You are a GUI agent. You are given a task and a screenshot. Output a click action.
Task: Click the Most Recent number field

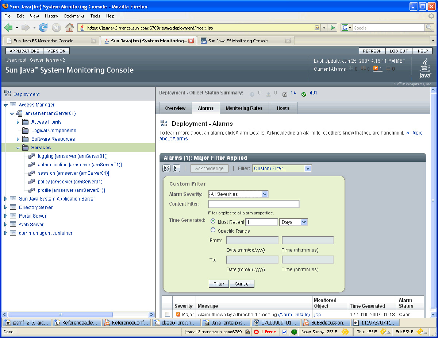pos(262,222)
